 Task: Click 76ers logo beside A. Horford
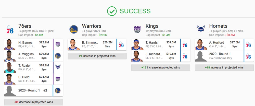click(249, 44)
